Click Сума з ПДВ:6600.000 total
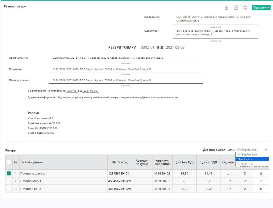Screen dimensions: 273x208 coord(41,133)
